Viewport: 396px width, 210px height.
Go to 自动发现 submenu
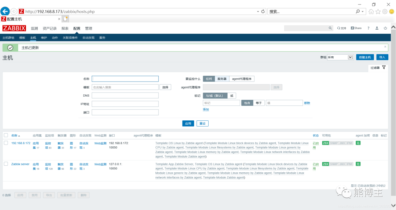point(88,38)
